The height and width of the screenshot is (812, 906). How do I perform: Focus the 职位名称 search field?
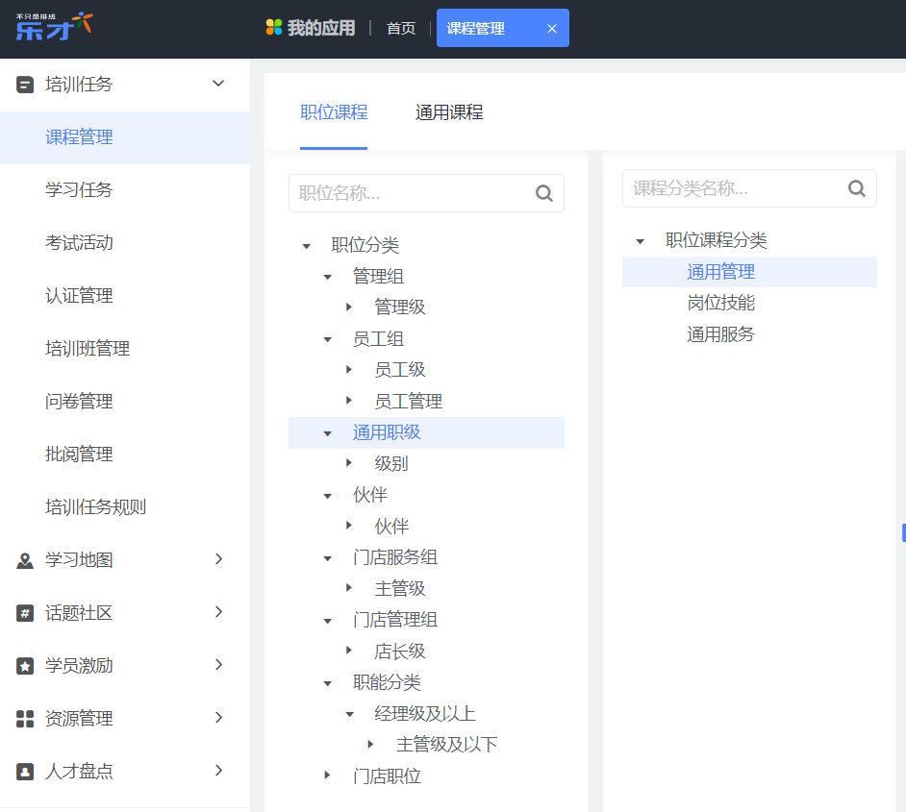(409, 193)
